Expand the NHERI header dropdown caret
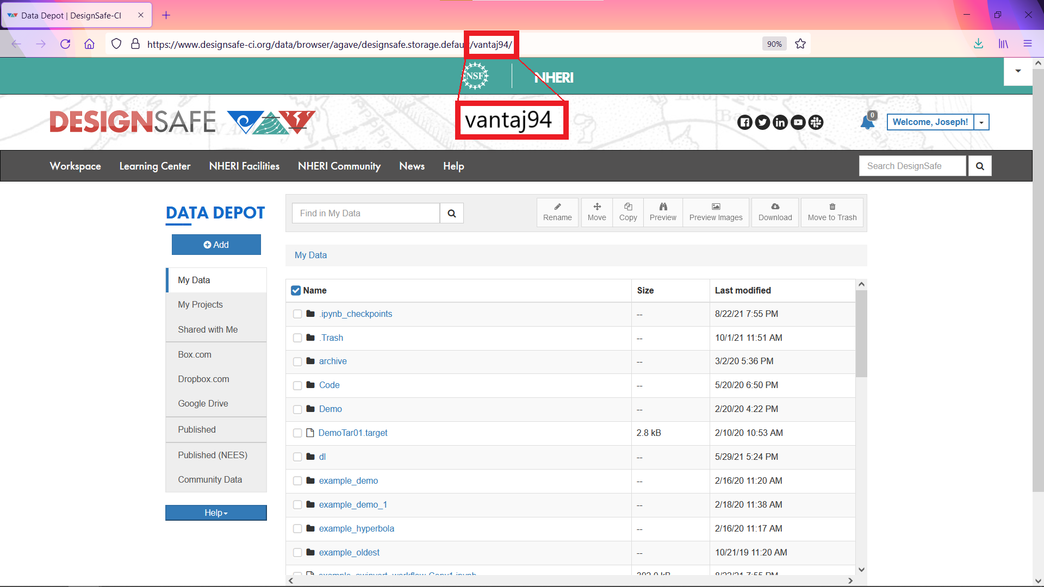This screenshot has height=587, width=1044. click(1018, 71)
